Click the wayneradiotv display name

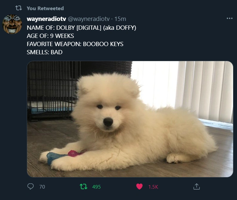[46, 19]
